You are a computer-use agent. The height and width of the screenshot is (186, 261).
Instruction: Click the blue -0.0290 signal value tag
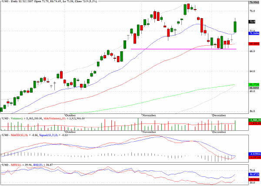254,154
